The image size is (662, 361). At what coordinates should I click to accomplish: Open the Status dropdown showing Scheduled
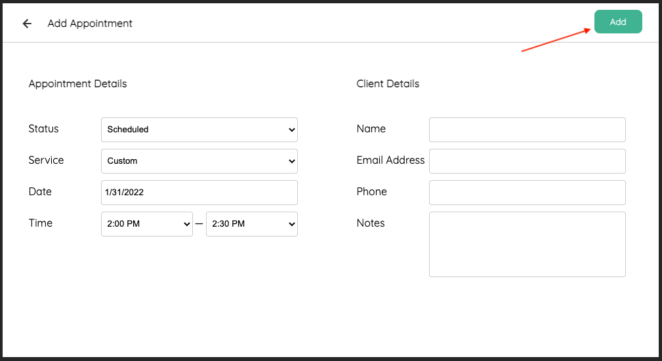coord(199,130)
